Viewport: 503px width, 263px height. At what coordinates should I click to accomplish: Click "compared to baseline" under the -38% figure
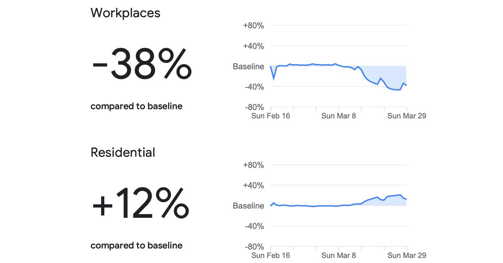click(136, 106)
